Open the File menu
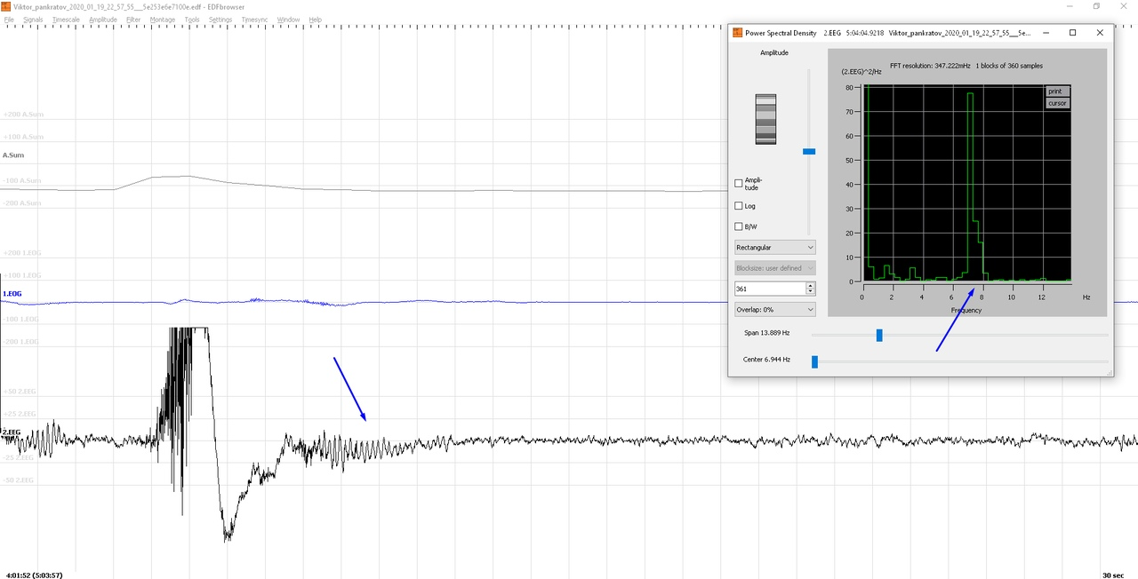Screen dimensions: 1138x579 (x=9, y=20)
